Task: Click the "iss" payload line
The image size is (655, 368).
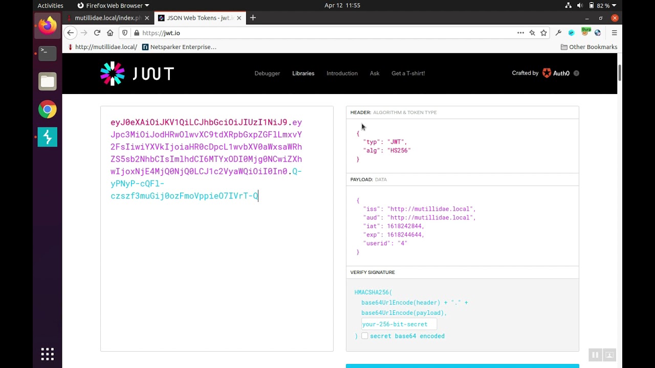Action: click(420, 209)
